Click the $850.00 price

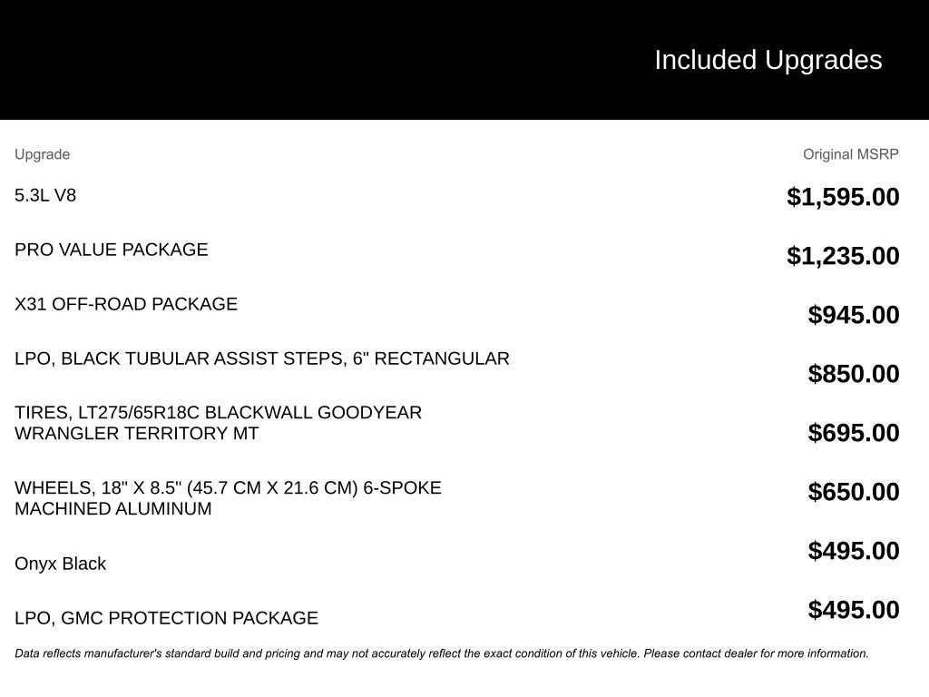(x=853, y=374)
